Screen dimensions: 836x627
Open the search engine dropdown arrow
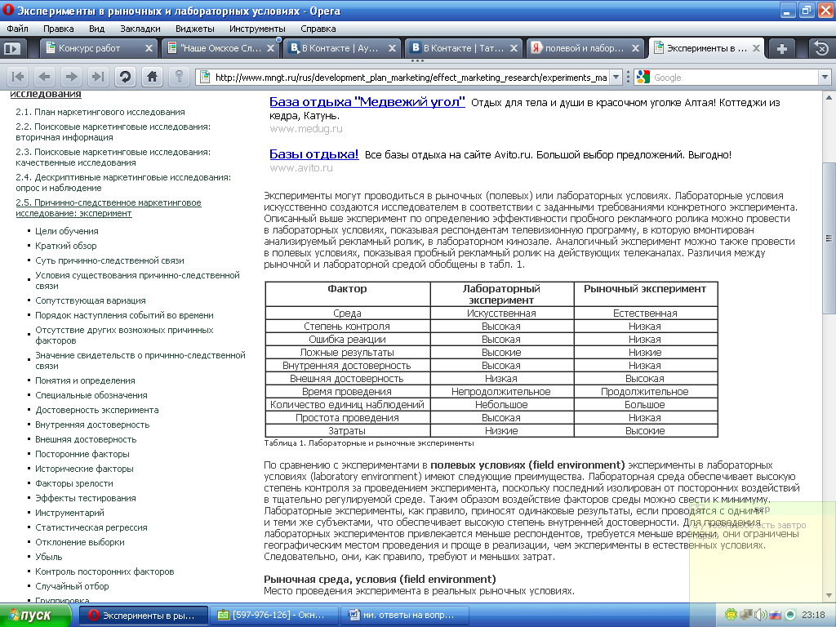tap(825, 78)
